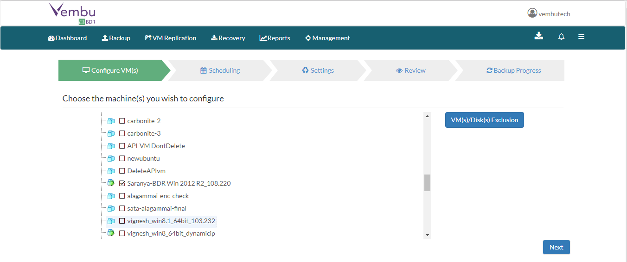
Task: Click the Vembu BDR logo
Action: coord(72,13)
